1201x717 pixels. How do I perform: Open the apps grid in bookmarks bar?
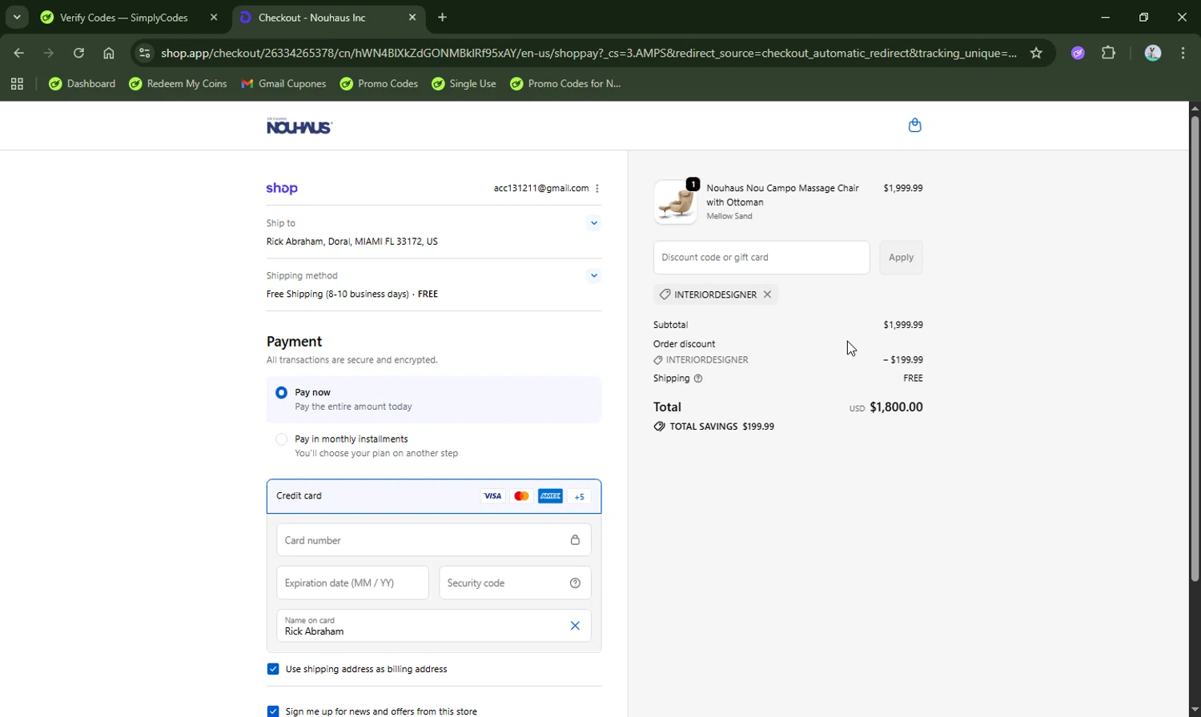click(x=17, y=83)
